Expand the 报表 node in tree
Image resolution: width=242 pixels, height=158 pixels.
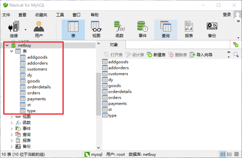12,140
